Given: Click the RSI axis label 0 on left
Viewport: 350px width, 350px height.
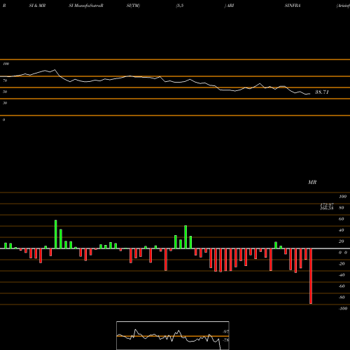Looking at the screenshot, I should pyautogui.click(x=3, y=120).
